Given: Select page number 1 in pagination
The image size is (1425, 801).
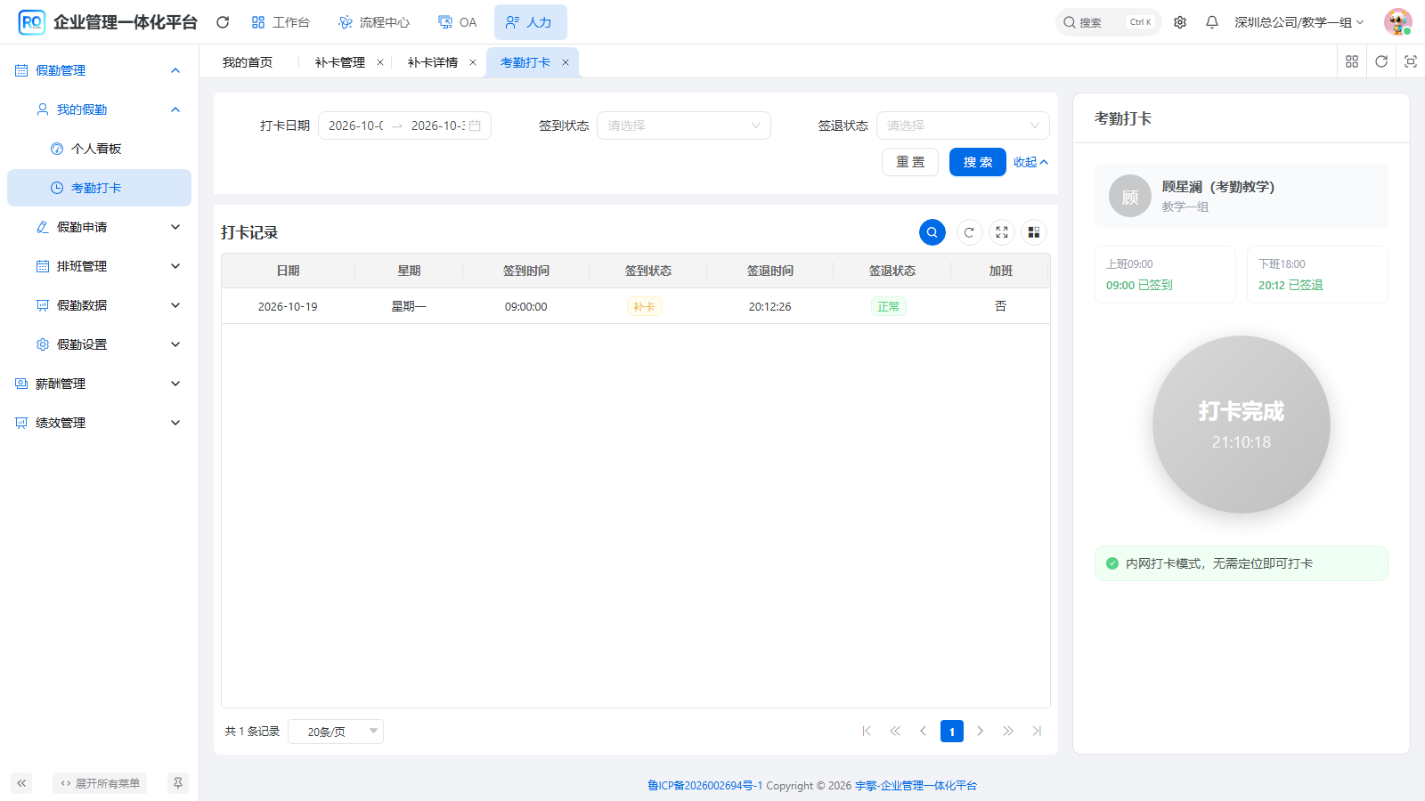Looking at the screenshot, I should pyautogui.click(x=952, y=732).
